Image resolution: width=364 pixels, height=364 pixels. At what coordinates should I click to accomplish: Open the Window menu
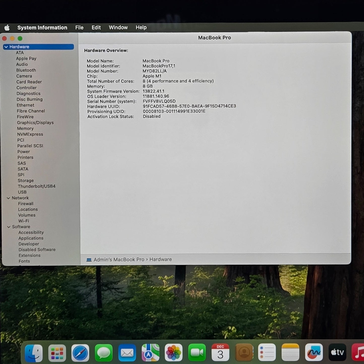point(118,27)
